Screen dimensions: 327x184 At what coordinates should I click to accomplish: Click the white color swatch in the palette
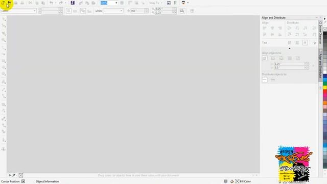tap(325, 72)
